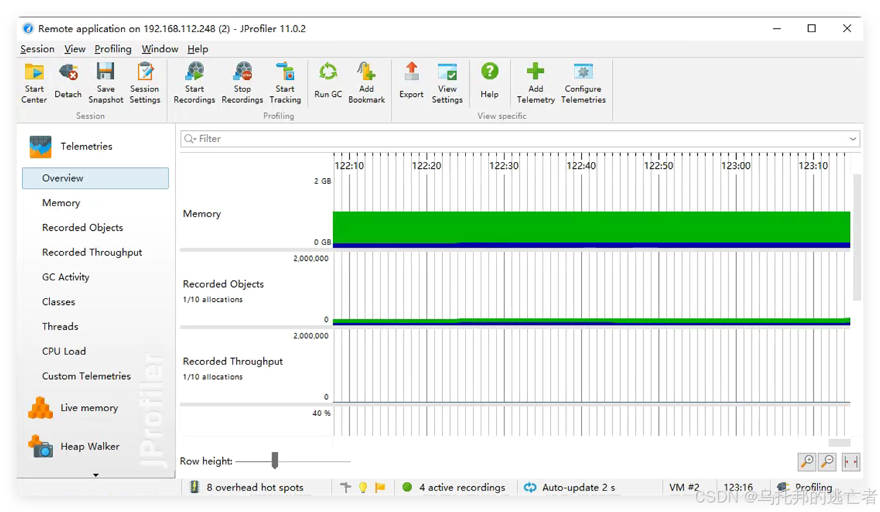Click the Memory telemetry row label
The image size is (880, 512).
[202, 214]
